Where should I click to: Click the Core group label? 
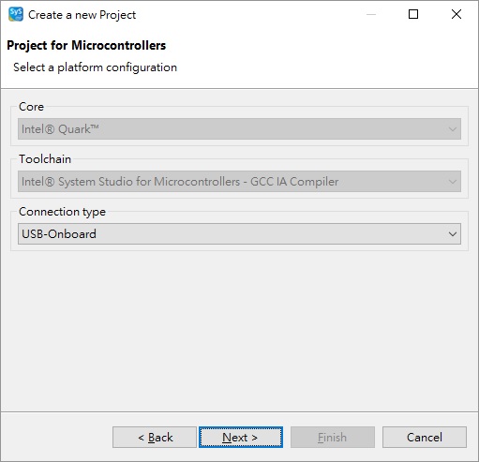click(31, 107)
